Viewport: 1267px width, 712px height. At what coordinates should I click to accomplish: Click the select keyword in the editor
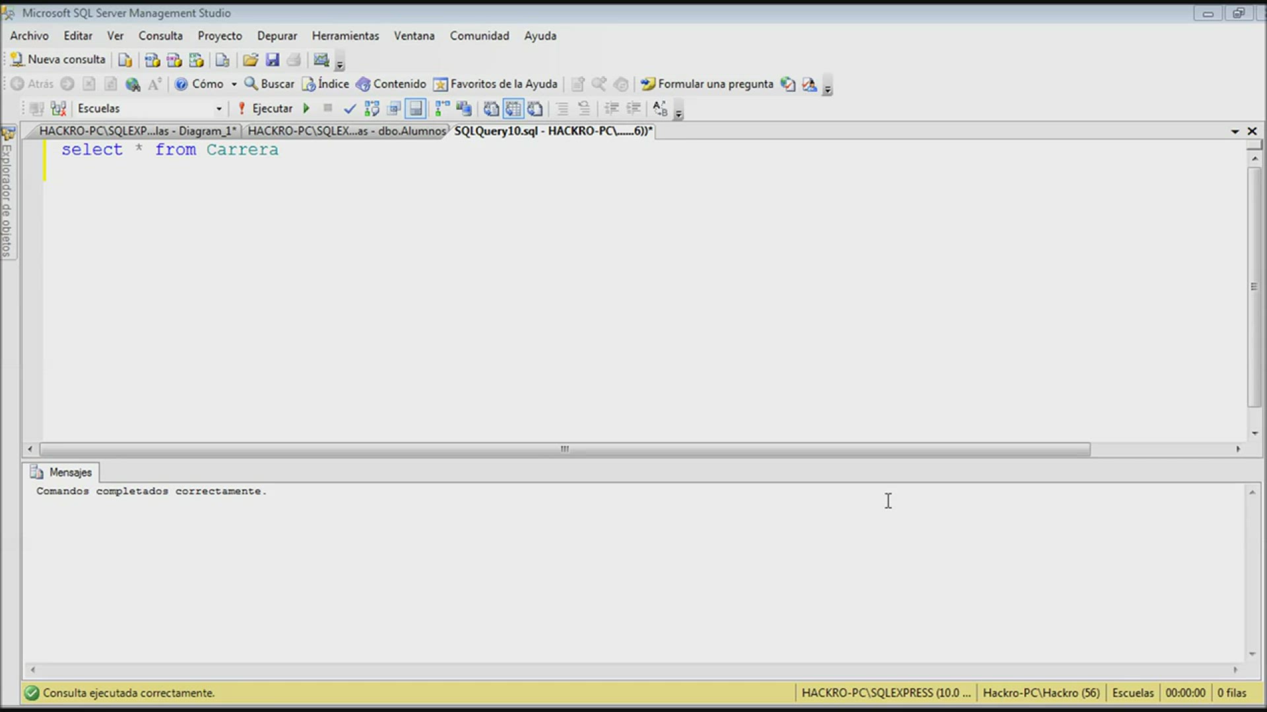(92, 150)
